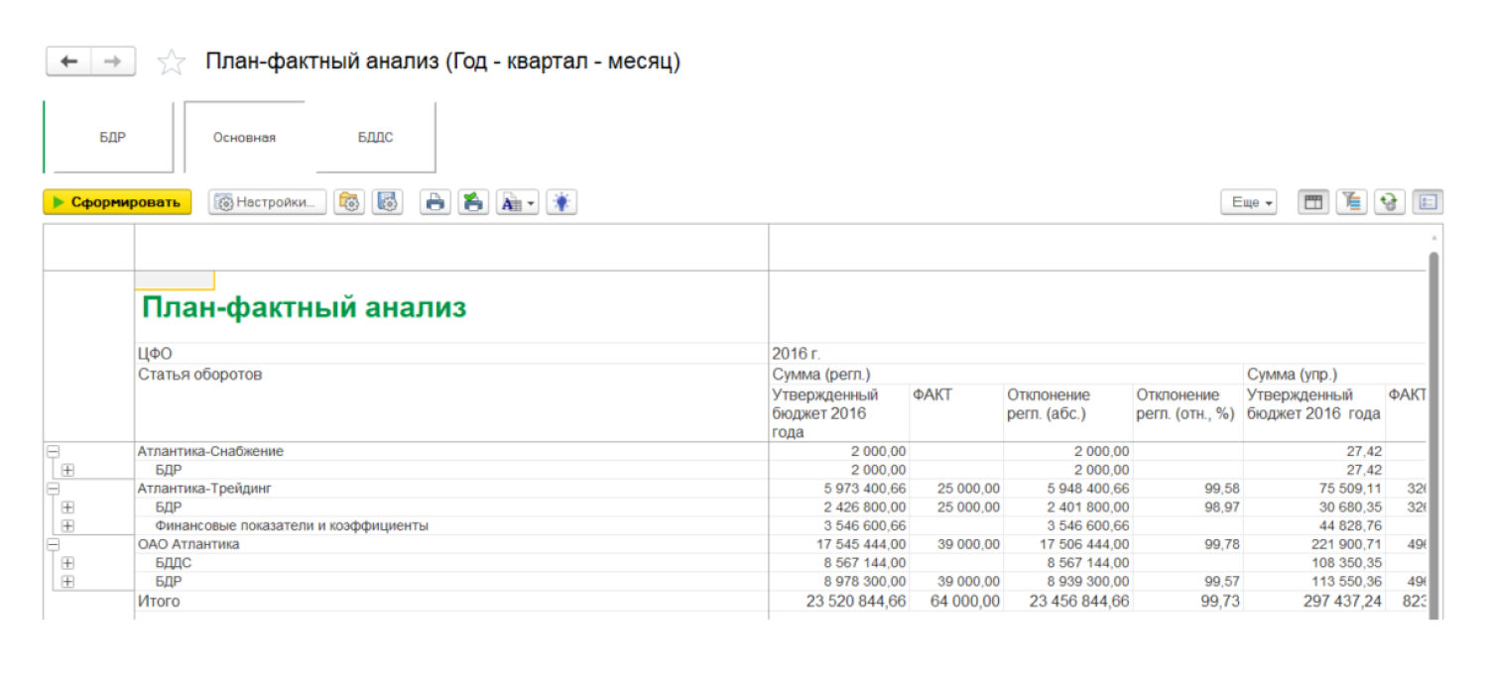Click the green refresh arrows gear icon
Viewport: 1489px width, 673px height.
pos(1389,202)
